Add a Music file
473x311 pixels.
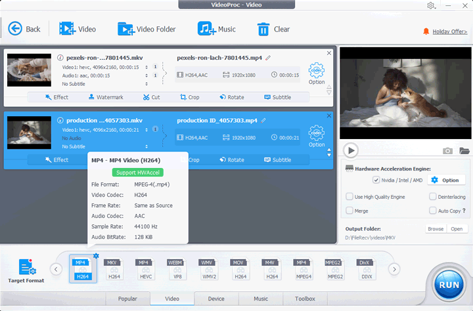coord(217,29)
